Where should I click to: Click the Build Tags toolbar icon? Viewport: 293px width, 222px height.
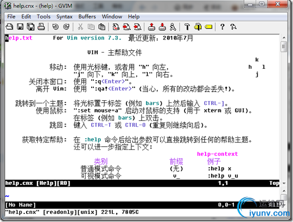198,27
